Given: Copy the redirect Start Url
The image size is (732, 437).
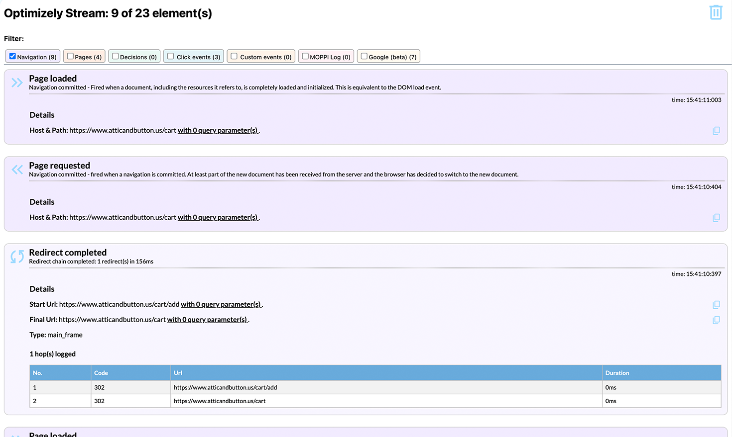Looking at the screenshot, I should (716, 305).
